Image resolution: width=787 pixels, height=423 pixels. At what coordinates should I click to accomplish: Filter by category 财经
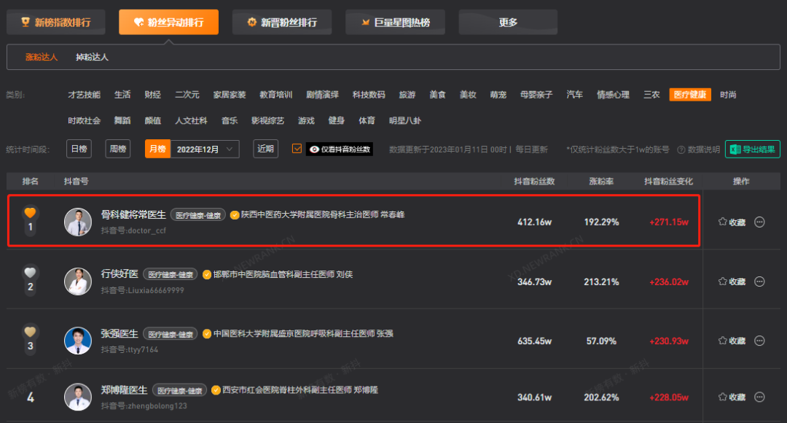coord(152,95)
